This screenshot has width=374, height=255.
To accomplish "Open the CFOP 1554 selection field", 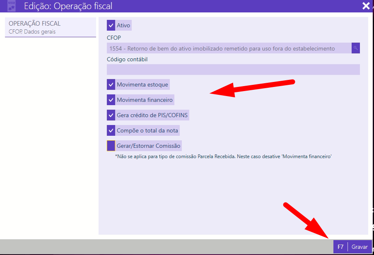I will click(229, 48).
